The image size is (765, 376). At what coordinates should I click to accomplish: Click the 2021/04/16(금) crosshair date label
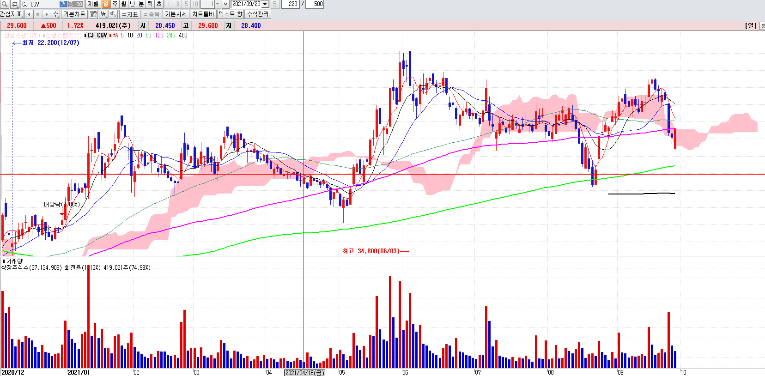pyautogui.click(x=304, y=373)
